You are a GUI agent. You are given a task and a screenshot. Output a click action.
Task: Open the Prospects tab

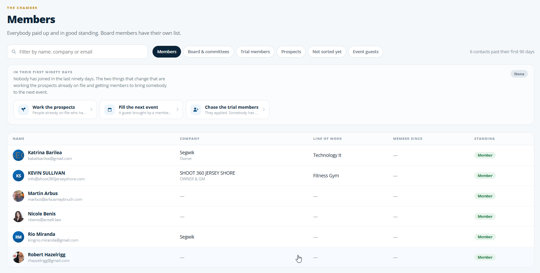(x=291, y=52)
